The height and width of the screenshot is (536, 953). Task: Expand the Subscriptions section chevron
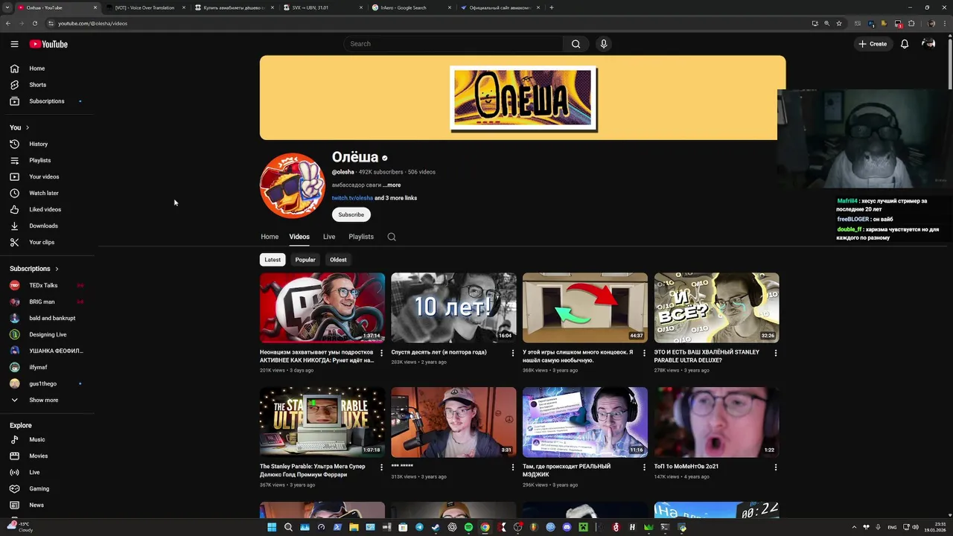(57, 269)
